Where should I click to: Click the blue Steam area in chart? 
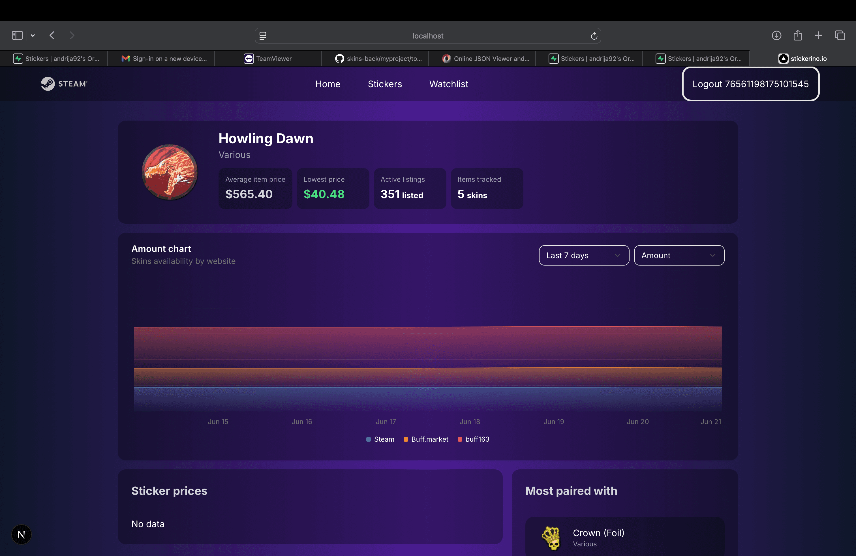(428, 399)
